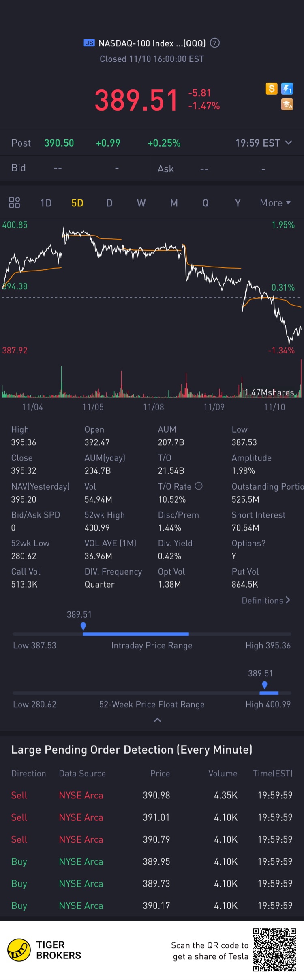This screenshot has width=304, height=980.
Task: Tap the Sell order at 391.01
Action: [x=152, y=817]
